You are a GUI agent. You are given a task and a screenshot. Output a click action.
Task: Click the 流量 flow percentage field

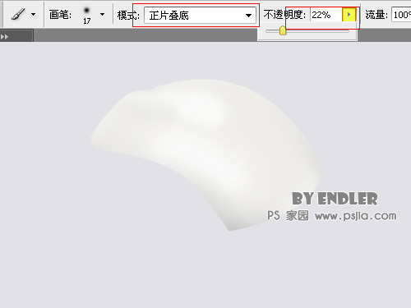pyautogui.click(x=401, y=15)
